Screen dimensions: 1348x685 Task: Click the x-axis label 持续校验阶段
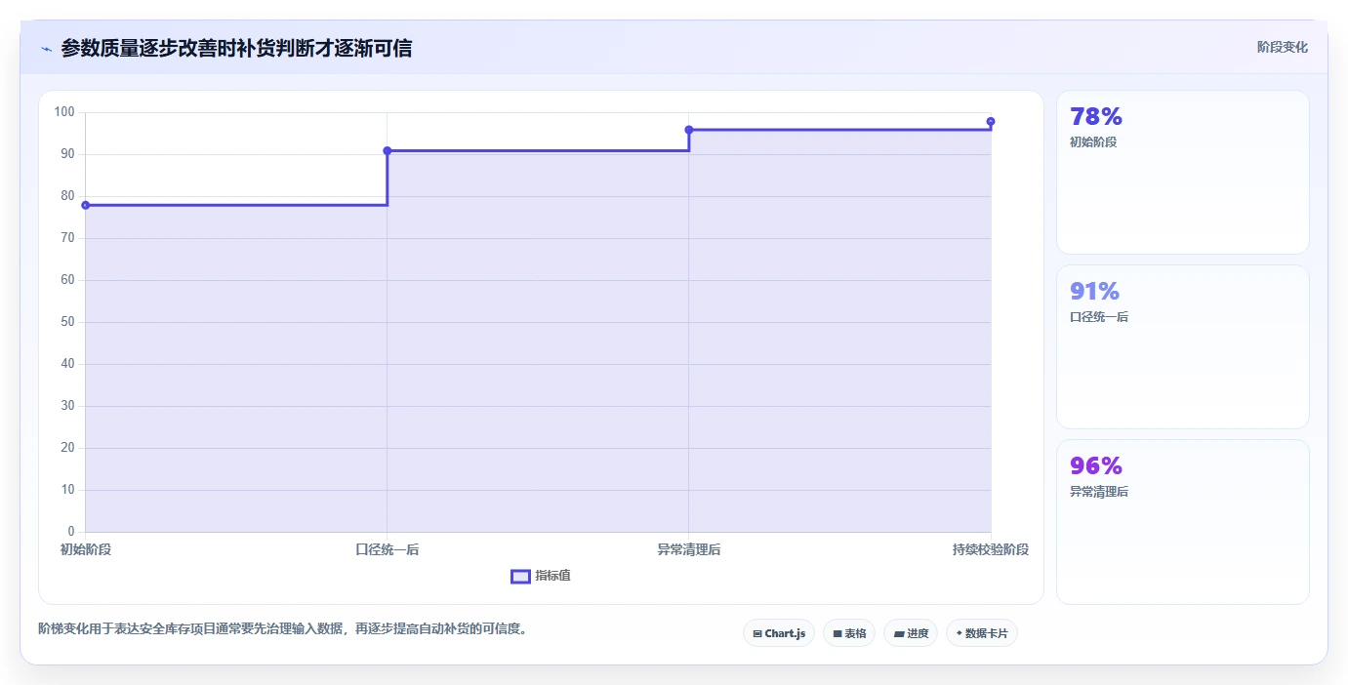tap(991, 549)
